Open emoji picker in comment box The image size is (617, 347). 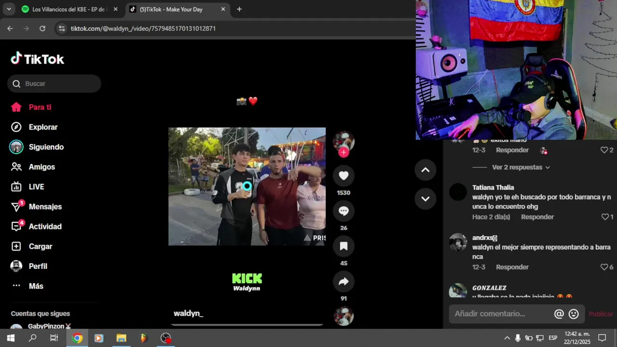[x=574, y=314]
